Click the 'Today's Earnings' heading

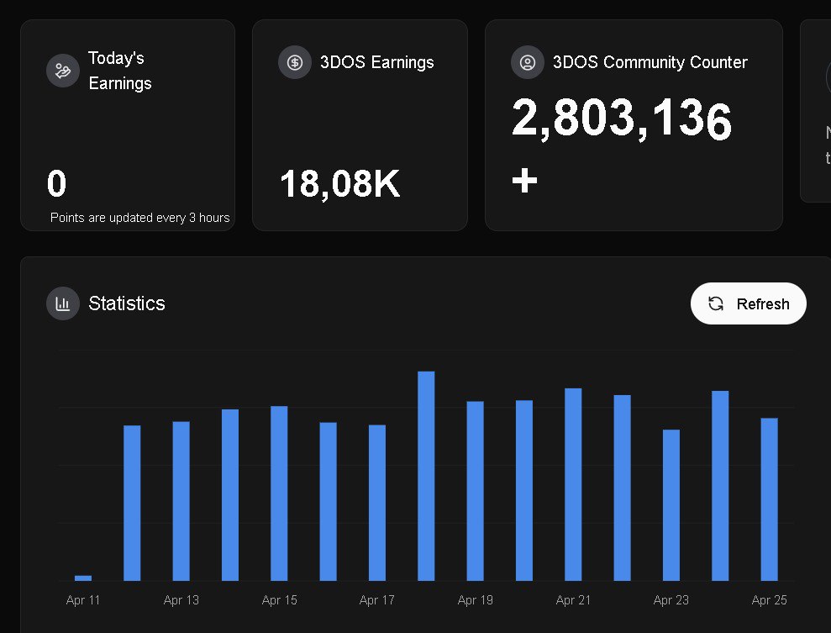(120, 71)
